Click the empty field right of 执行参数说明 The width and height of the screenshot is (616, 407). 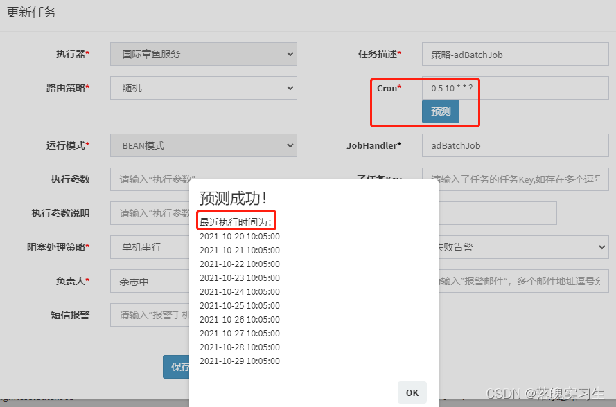point(498,213)
